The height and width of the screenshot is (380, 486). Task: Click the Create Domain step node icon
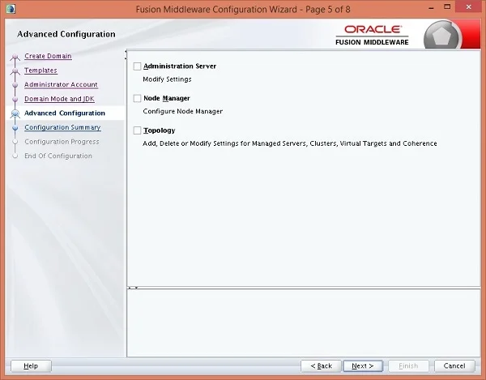click(x=15, y=58)
